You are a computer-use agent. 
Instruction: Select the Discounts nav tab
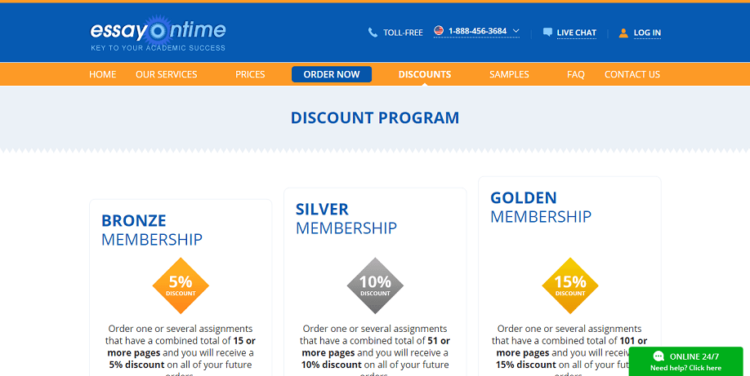click(425, 74)
